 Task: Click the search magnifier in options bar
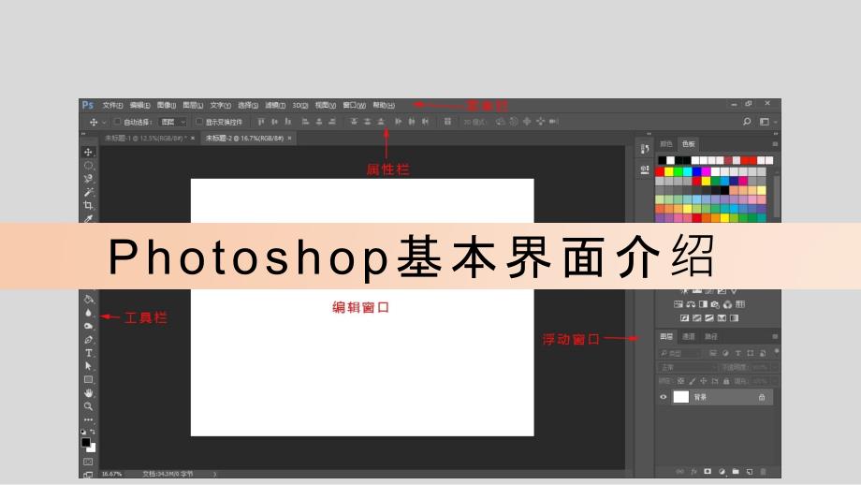coord(747,122)
